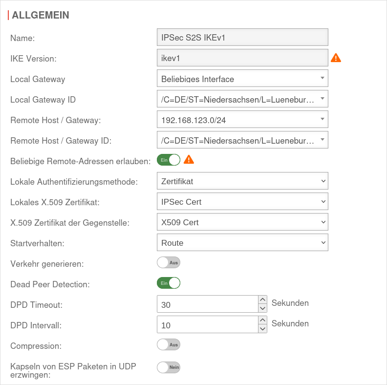Increase DPD Intervall using the up arrow
387x385 pixels.
tap(263, 320)
